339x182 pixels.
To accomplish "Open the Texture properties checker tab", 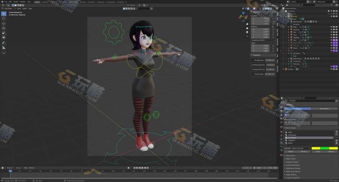I will (281, 155).
